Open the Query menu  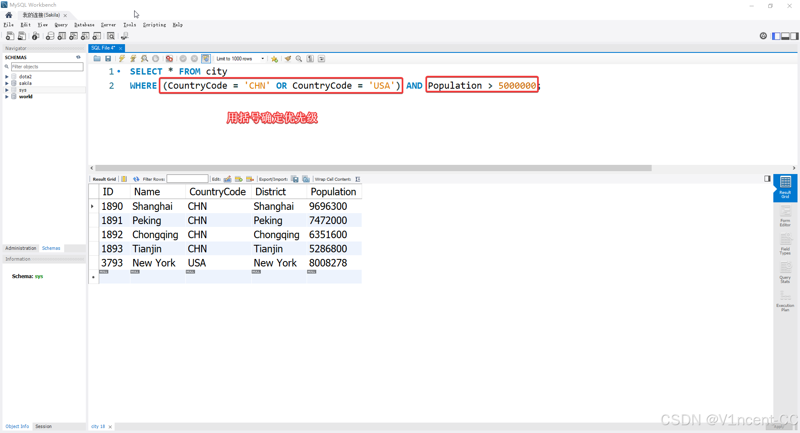pyautogui.click(x=61, y=25)
